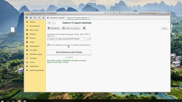Click the Заявка на доработку button
This screenshot has width=182, height=102.
point(72,28)
